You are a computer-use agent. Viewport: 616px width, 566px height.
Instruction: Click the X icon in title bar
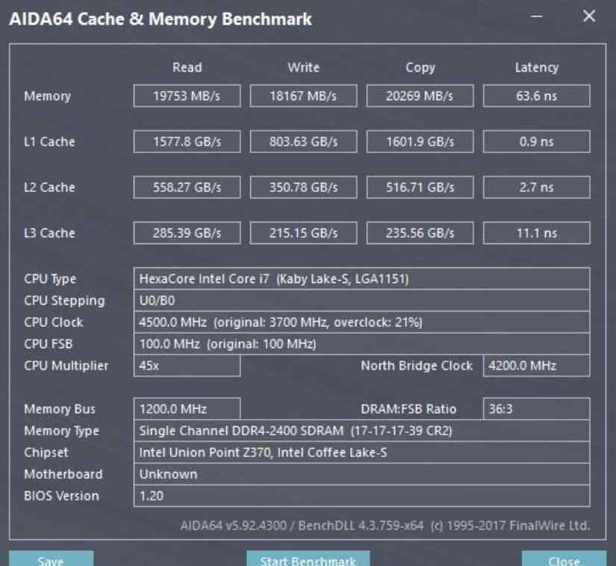click(589, 16)
